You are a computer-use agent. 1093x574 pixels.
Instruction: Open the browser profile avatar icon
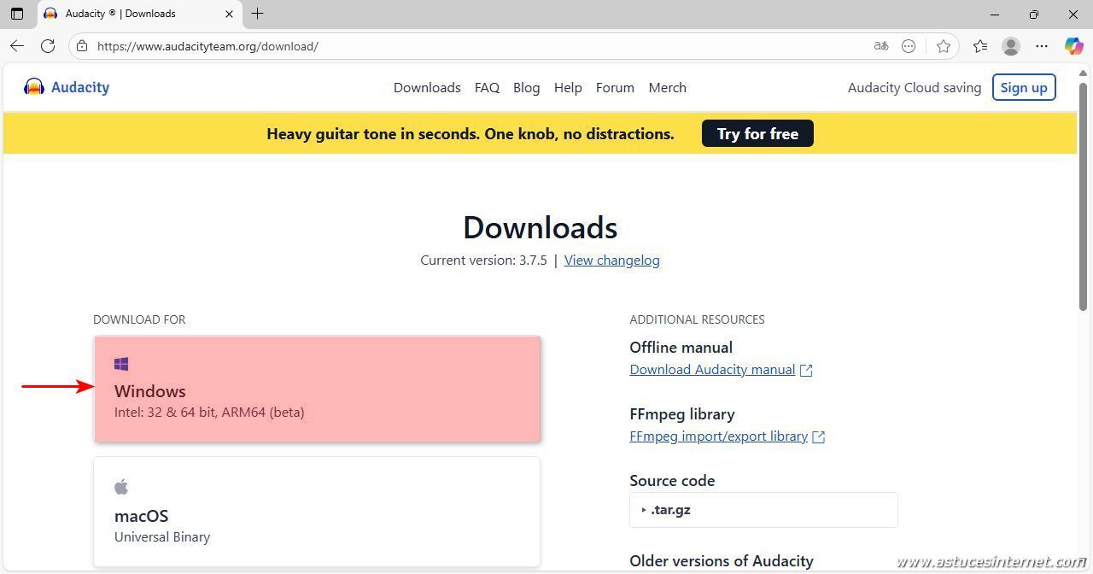pos(1010,46)
